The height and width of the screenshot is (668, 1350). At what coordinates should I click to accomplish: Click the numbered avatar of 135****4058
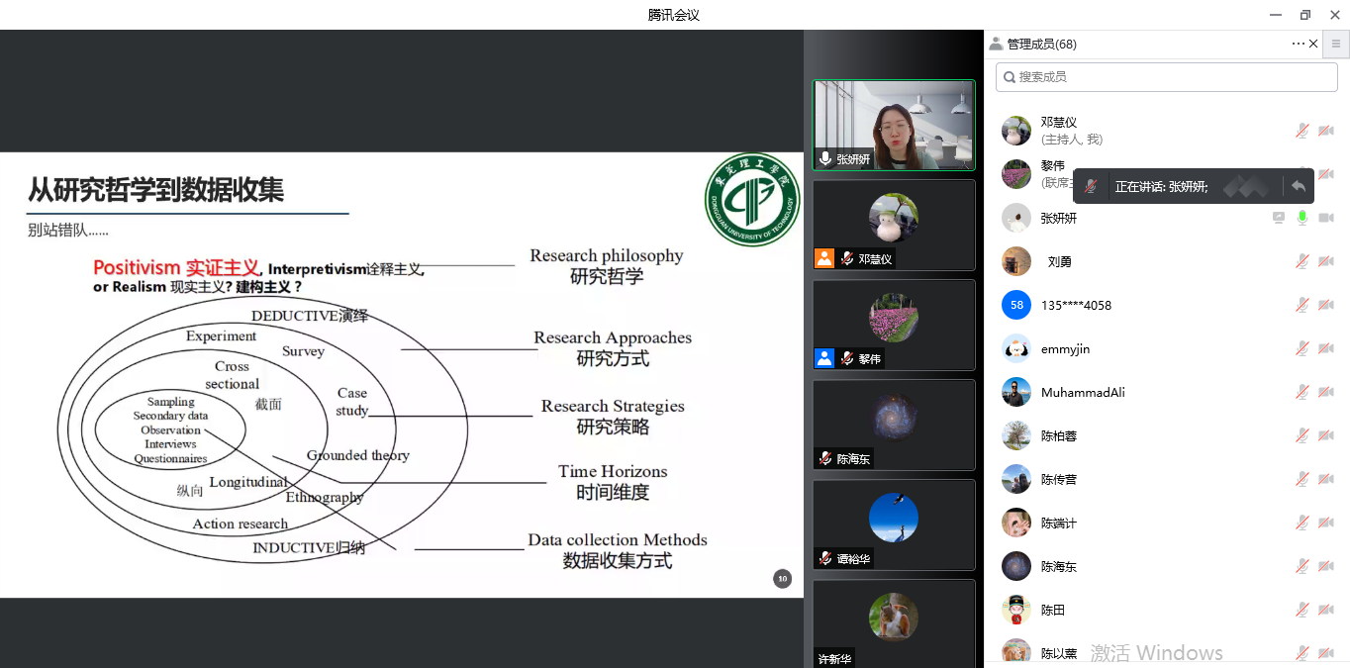(x=1016, y=305)
